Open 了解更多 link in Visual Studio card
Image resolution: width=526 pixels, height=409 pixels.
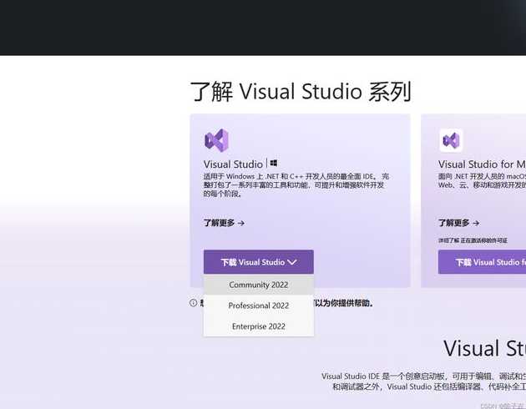tap(224, 223)
